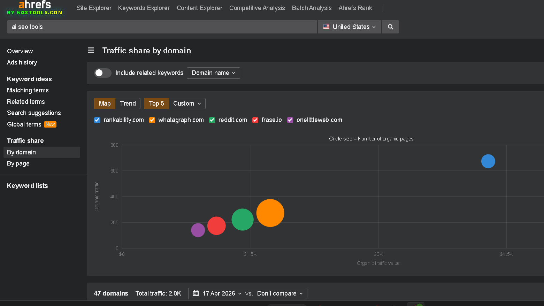Click the 'Circle size = Number of organic pages' note

pos(371,139)
